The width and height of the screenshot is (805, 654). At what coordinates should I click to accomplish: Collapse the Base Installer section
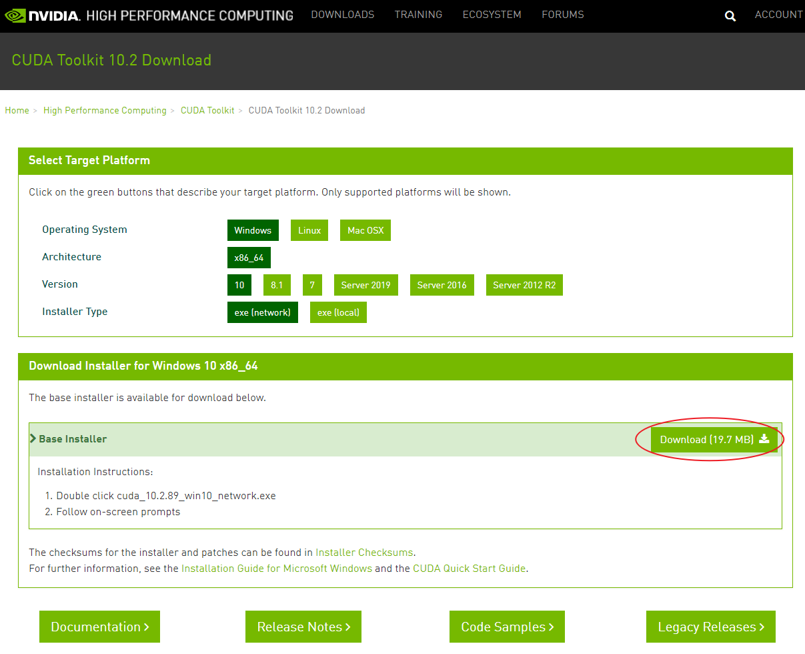tap(68, 439)
